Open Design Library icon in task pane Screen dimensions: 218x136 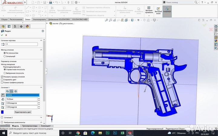pos(216,30)
